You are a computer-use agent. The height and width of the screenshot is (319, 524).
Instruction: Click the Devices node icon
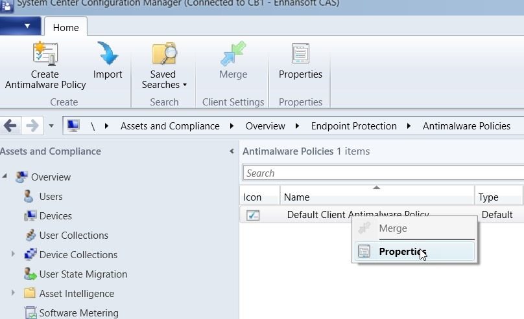coord(30,215)
